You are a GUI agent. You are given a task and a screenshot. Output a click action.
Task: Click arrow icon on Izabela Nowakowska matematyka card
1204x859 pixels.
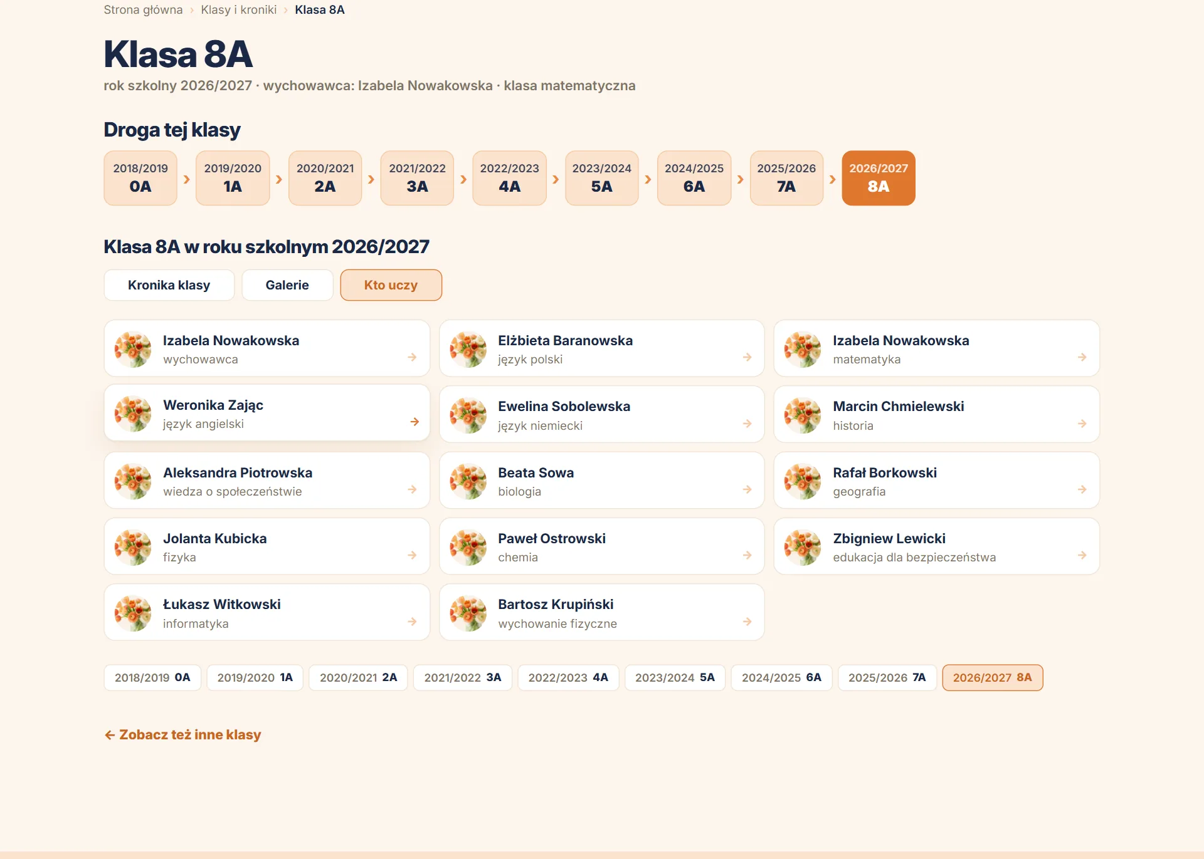pyautogui.click(x=1082, y=357)
